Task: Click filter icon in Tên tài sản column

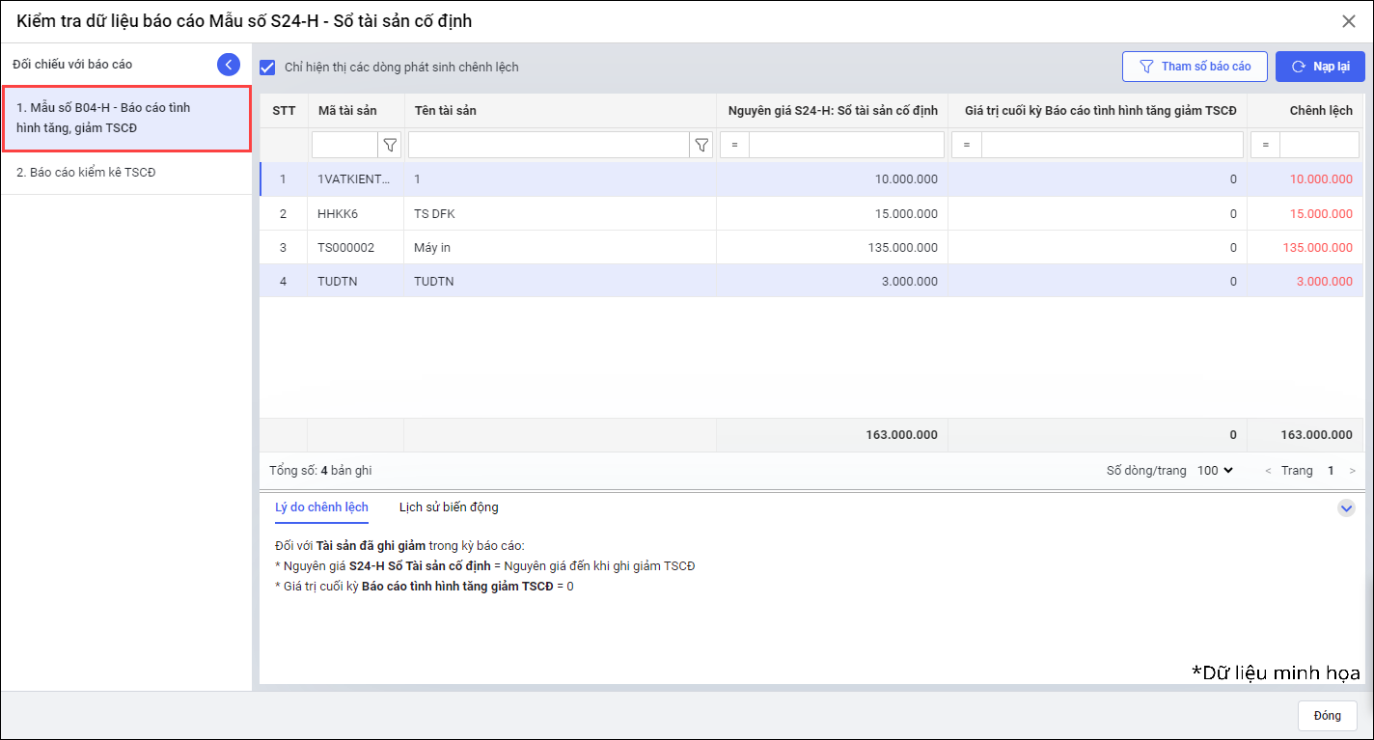Action: coord(701,146)
